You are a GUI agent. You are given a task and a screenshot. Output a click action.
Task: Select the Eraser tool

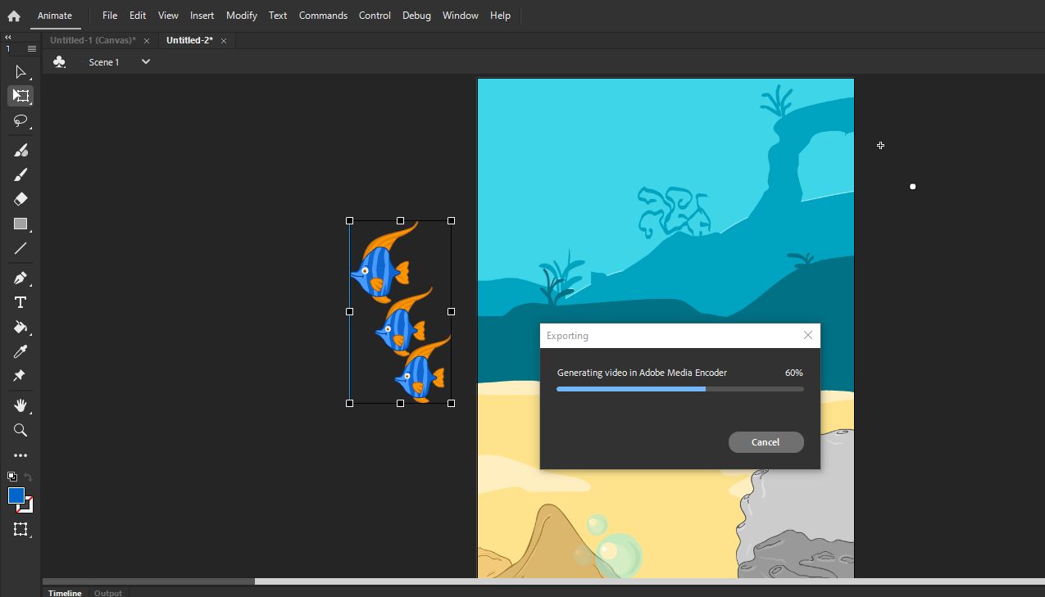[20, 199]
